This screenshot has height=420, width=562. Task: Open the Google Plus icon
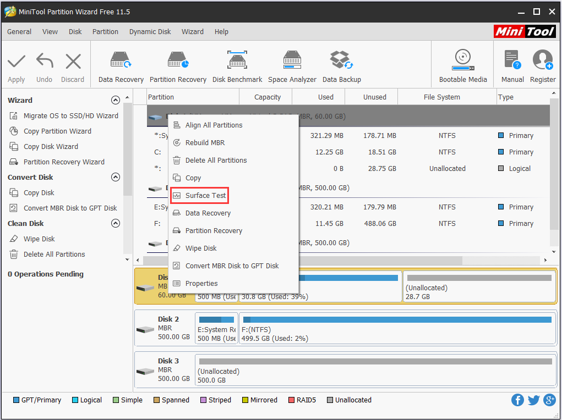coord(549,400)
